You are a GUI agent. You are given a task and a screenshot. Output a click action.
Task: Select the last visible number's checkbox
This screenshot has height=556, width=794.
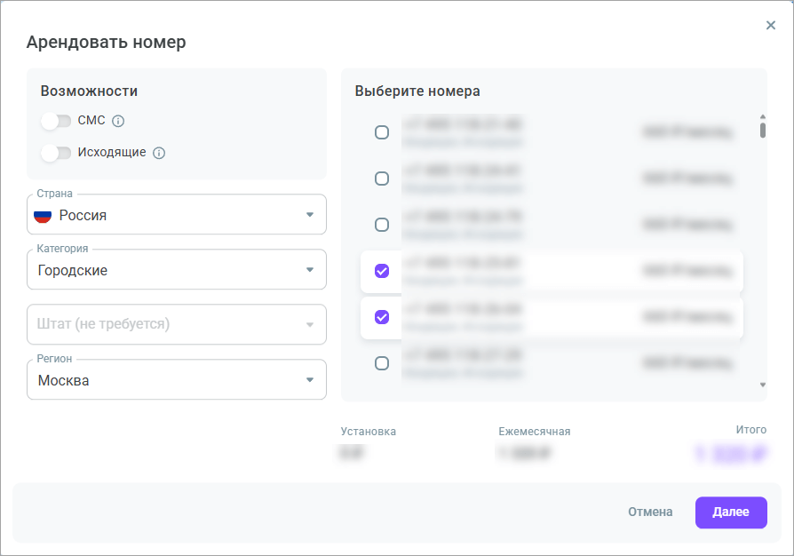(x=382, y=363)
